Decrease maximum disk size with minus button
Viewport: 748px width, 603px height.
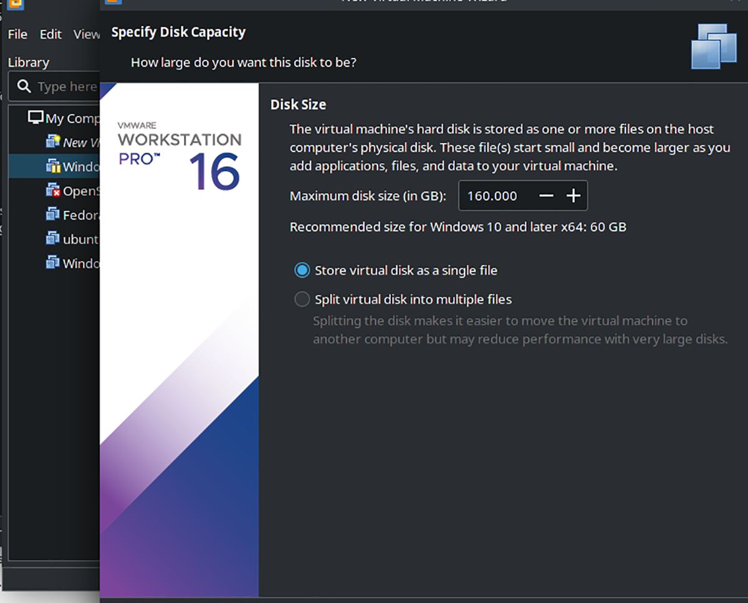[x=546, y=196]
